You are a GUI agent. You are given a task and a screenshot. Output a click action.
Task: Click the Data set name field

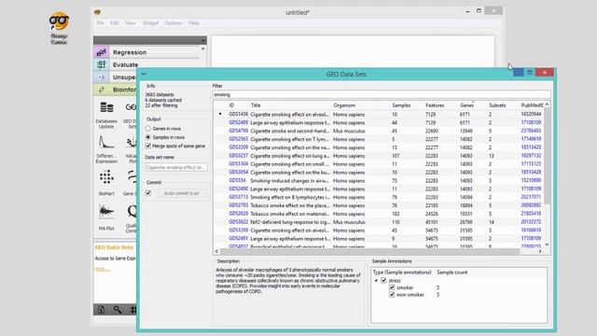pos(176,167)
